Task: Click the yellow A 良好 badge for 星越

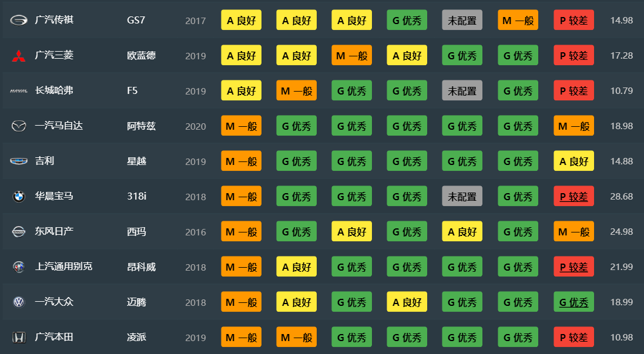Action: click(573, 161)
